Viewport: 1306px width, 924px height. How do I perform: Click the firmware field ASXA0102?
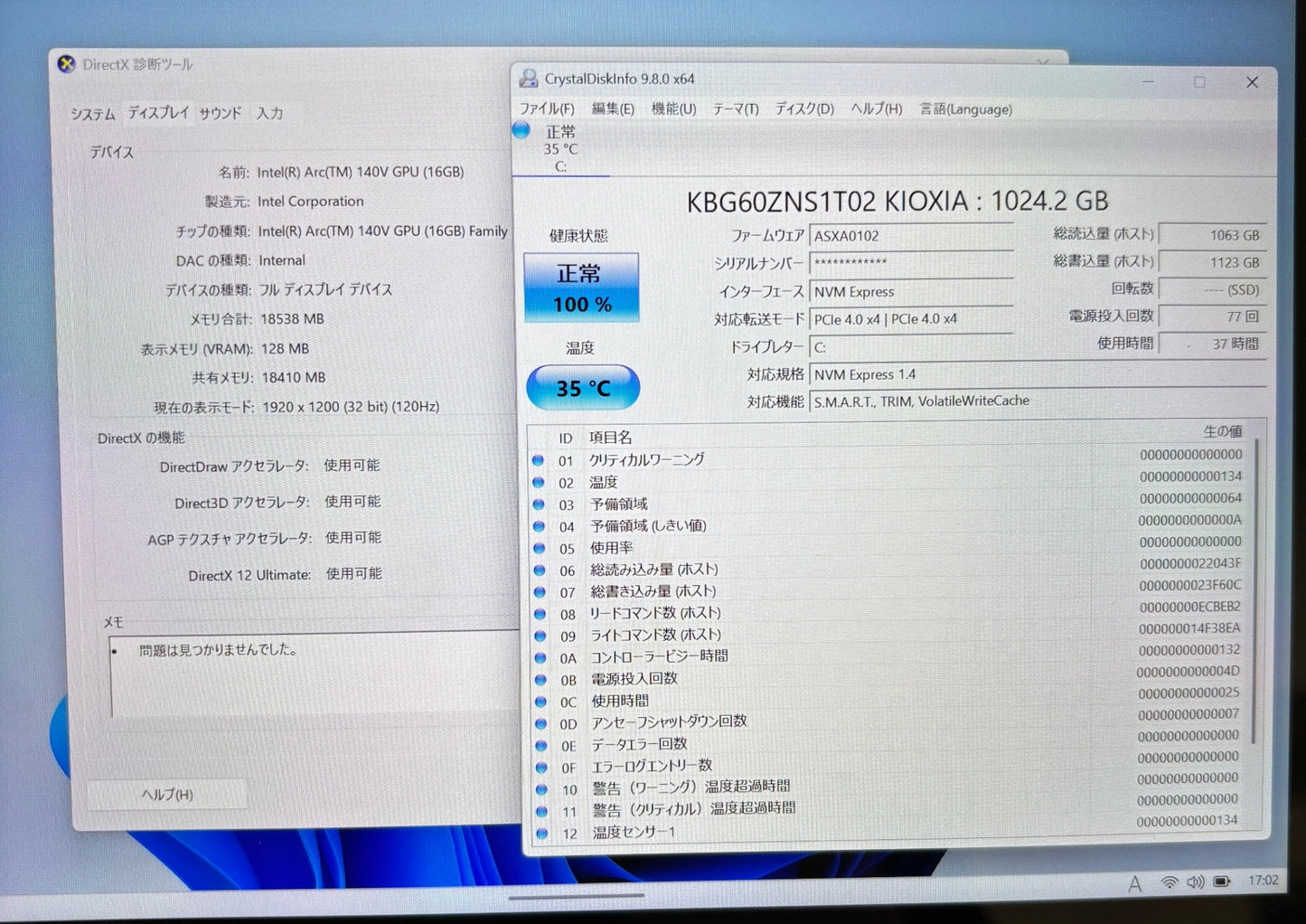(911, 236)
